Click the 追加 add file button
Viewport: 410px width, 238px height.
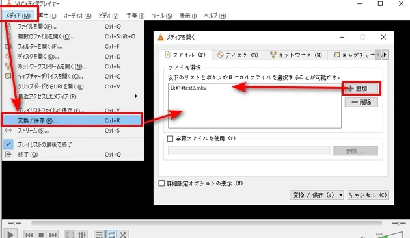361,88
